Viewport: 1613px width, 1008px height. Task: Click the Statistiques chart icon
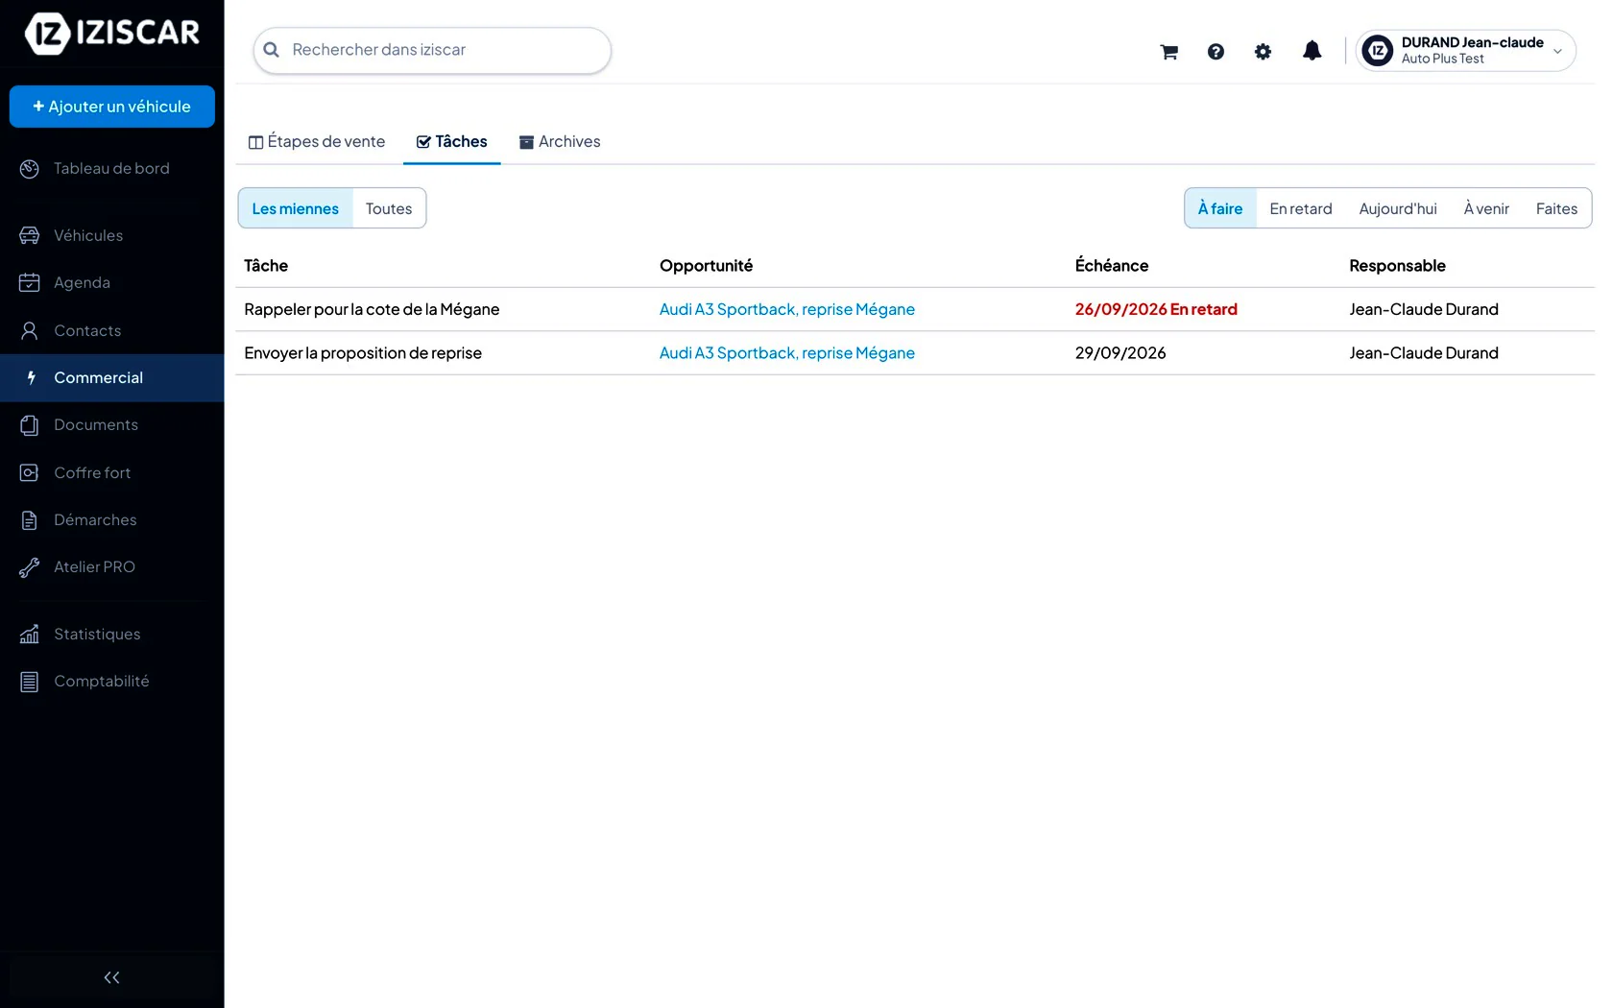30,634
